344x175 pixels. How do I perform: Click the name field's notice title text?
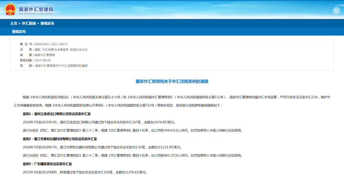[x=61, y=66]
